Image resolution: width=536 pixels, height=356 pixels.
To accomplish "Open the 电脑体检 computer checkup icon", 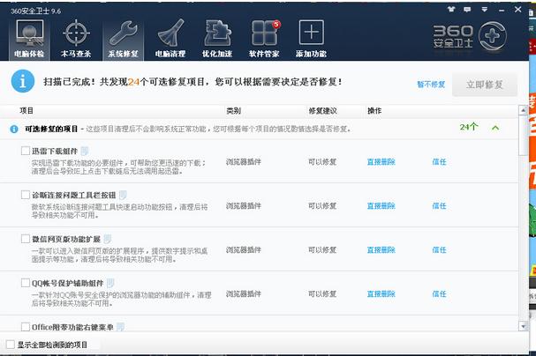I will (x=29, y=38).
